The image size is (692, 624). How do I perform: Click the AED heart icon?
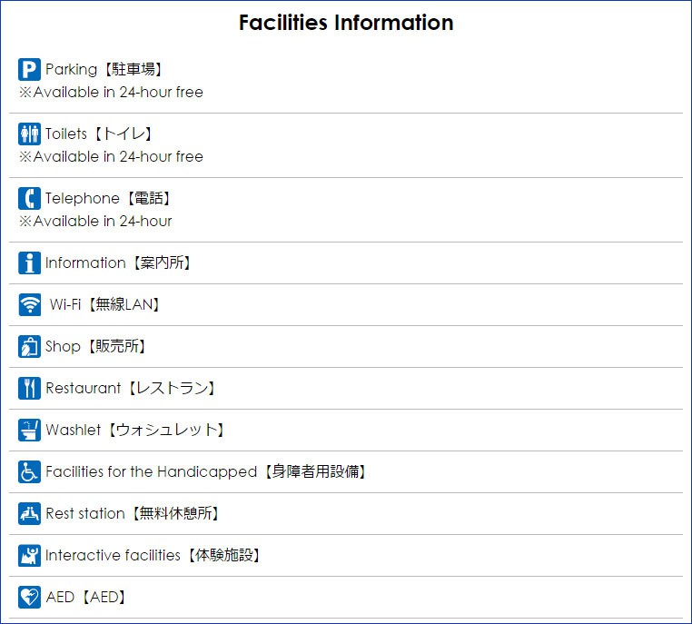(x=29, y=597)
